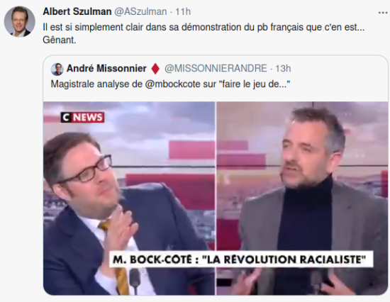Click André Missonnier's small avatar
The width and height of the screenshot is (390, 302).
pyautogui.click(x=57, y=69)
